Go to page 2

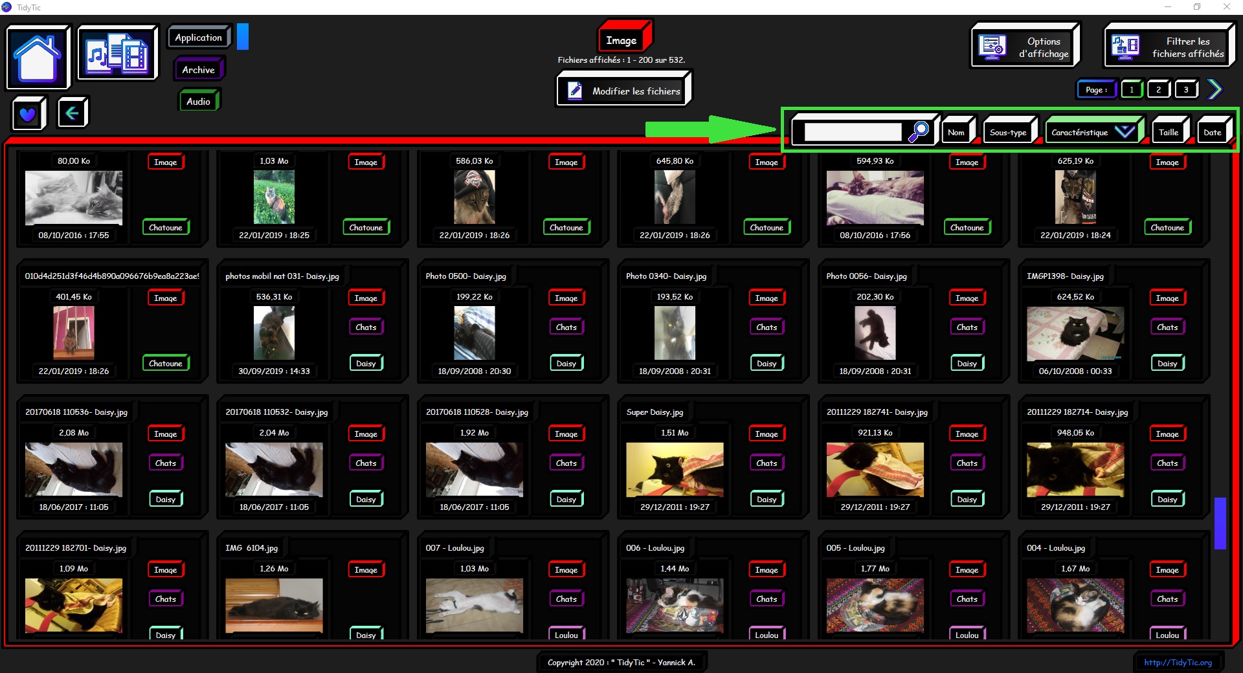coord(1159,90)
